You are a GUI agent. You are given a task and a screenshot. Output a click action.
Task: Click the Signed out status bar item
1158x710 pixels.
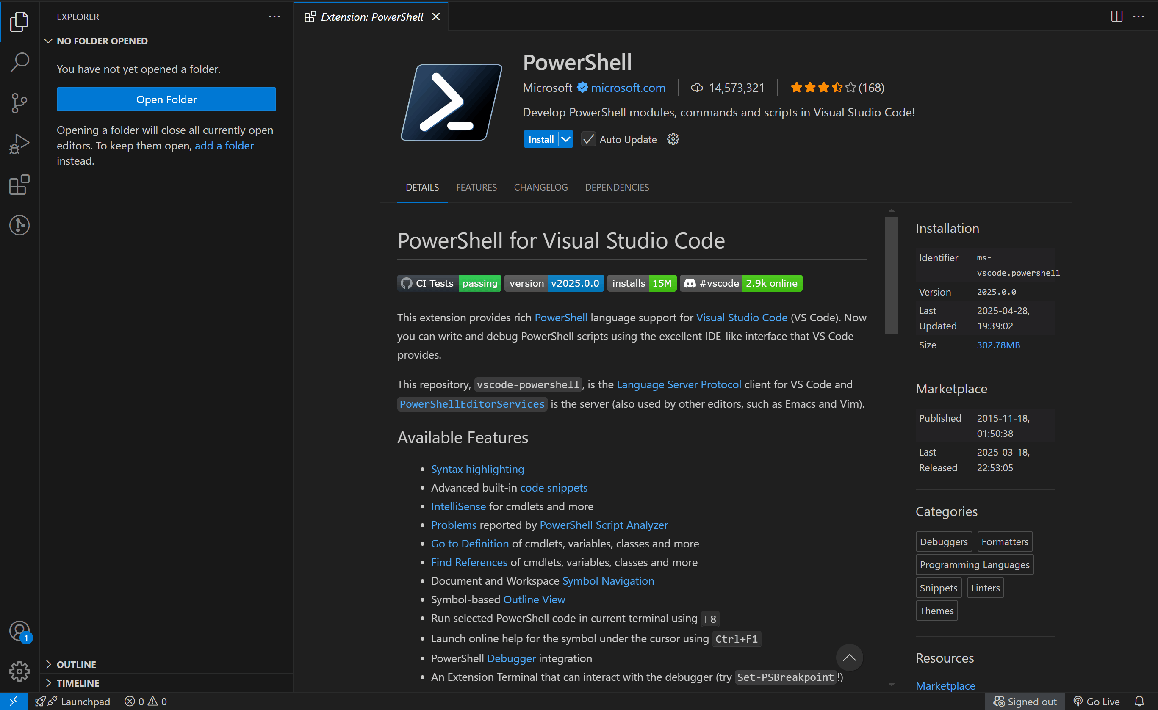(x=1025, y=701)
